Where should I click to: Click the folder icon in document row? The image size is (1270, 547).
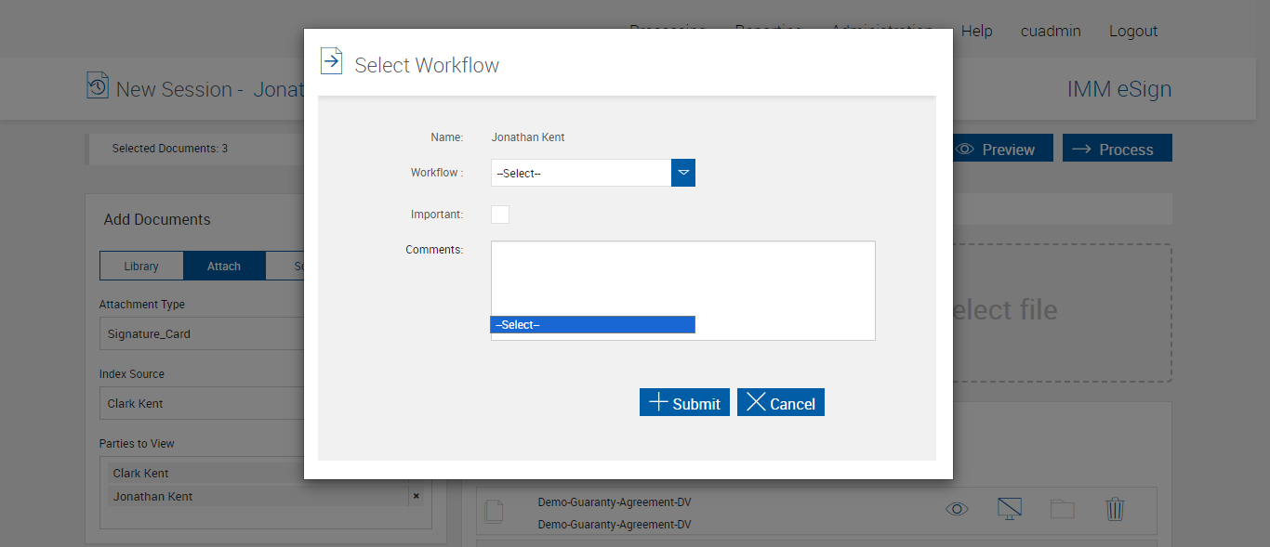point(1062,509)
